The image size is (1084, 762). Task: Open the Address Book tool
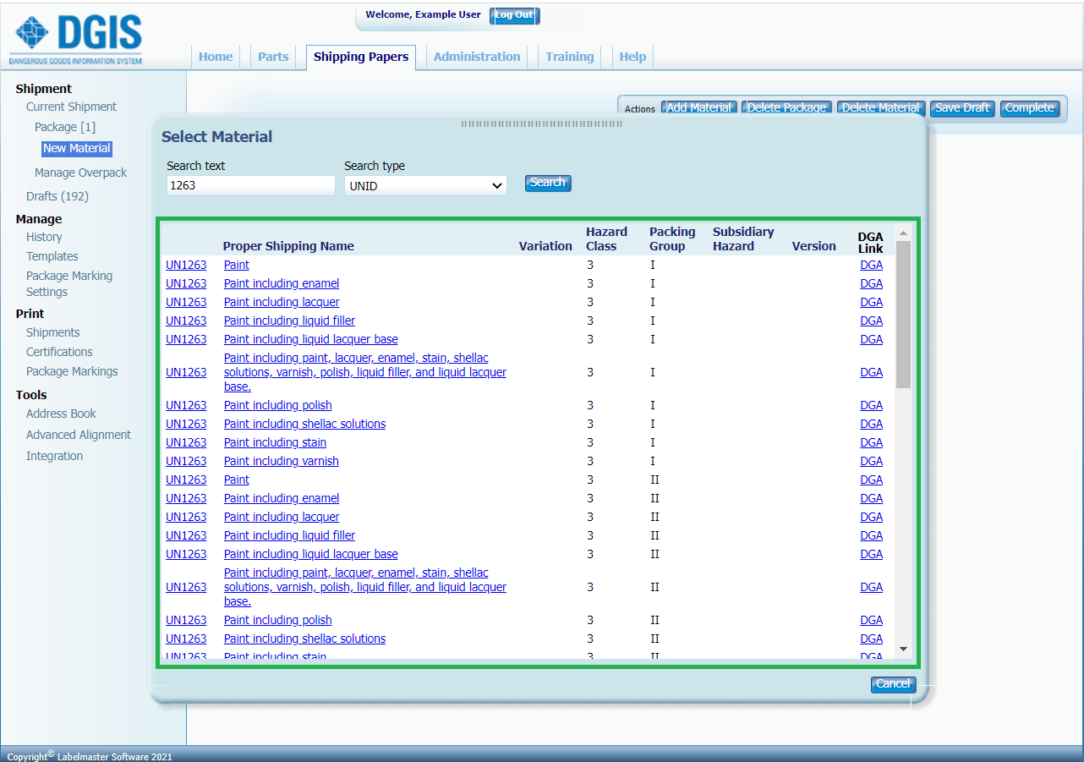pos(60,414)
